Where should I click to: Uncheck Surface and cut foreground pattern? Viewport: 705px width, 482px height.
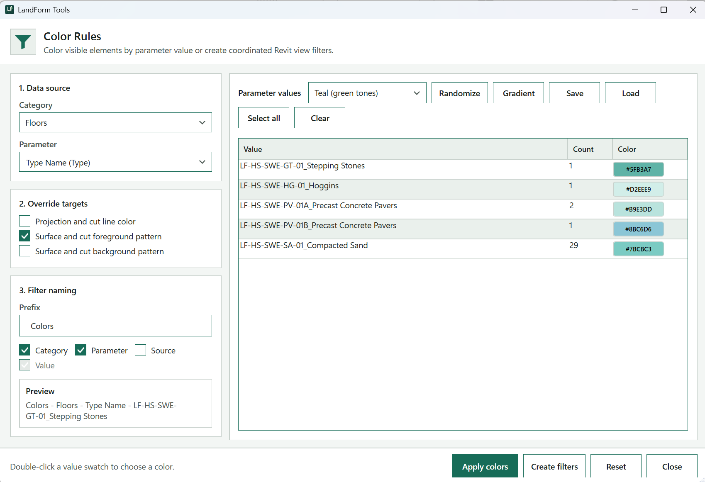click(x=25, y=236)
